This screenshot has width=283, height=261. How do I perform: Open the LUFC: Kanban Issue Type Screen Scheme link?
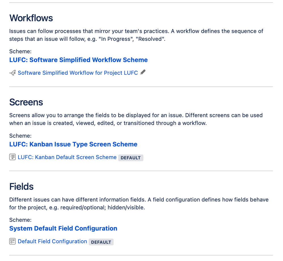click(x=73, y=144)
